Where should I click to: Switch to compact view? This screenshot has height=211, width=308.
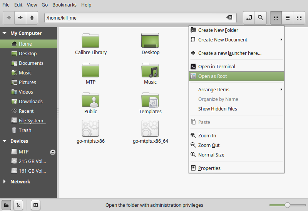[299, 18]
